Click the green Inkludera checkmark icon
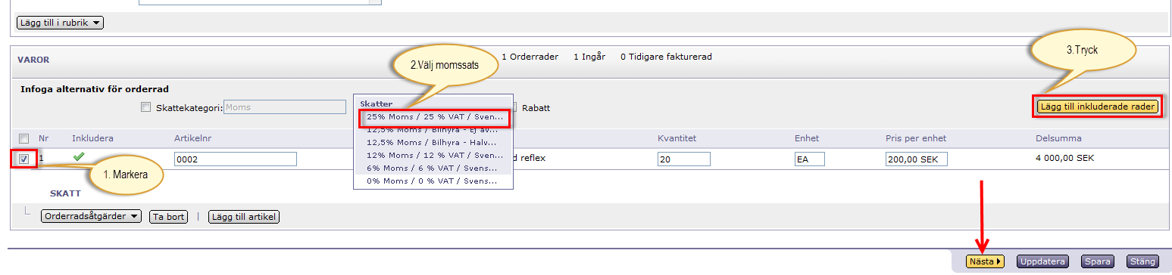 tap(79, 156)
